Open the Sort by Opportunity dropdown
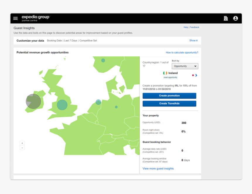 [x=185, y=66]
